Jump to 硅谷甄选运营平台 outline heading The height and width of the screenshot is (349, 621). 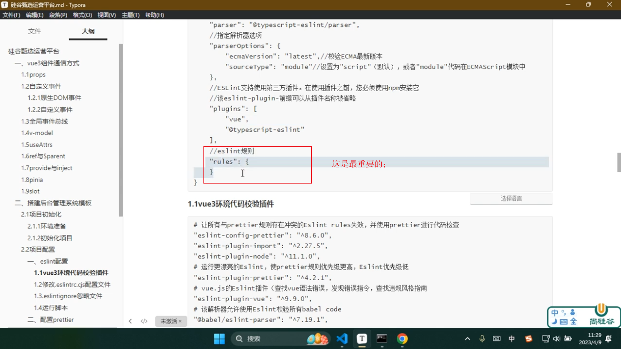pyautogui.click(x=34, y=51)
